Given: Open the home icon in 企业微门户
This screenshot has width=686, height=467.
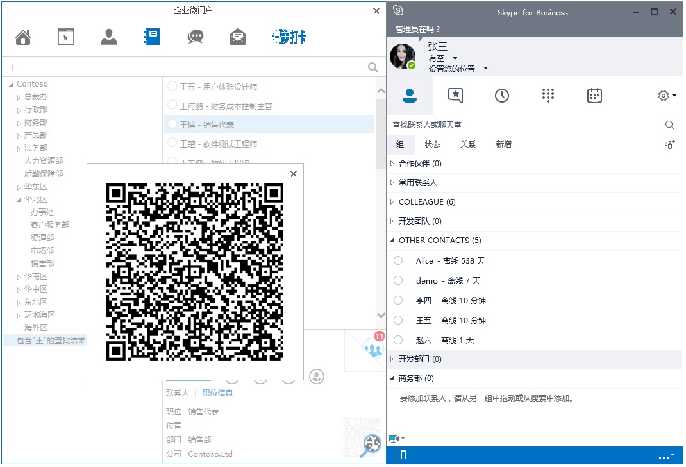Looking at the screenshot, I should point(23,37).
